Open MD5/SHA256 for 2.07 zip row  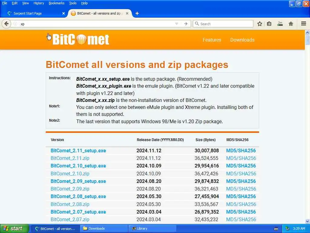[x=241, y=220]
